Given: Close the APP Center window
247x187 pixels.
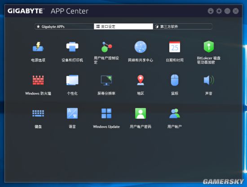Looking at the screenshot, I should pyautogui.click(x=236, y=11).
